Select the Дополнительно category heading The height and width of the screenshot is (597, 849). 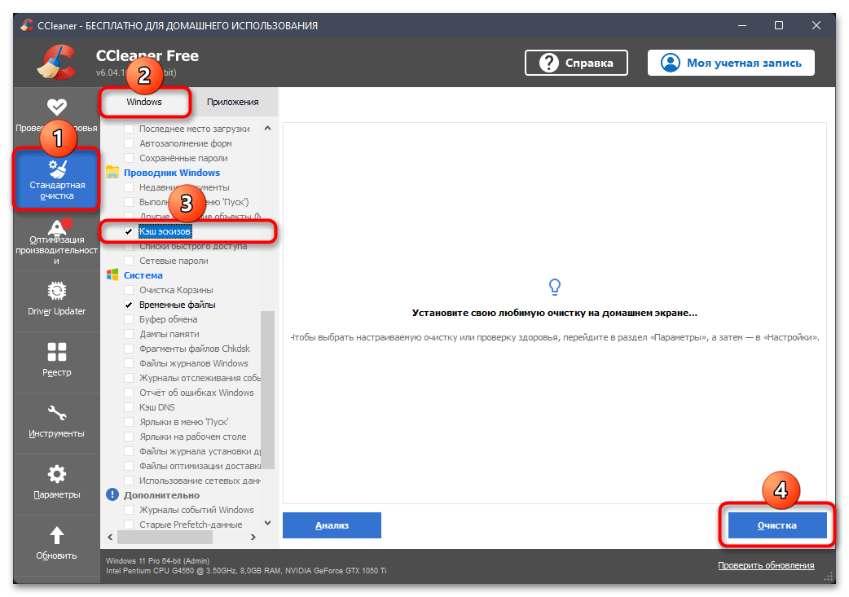(161, 494)
